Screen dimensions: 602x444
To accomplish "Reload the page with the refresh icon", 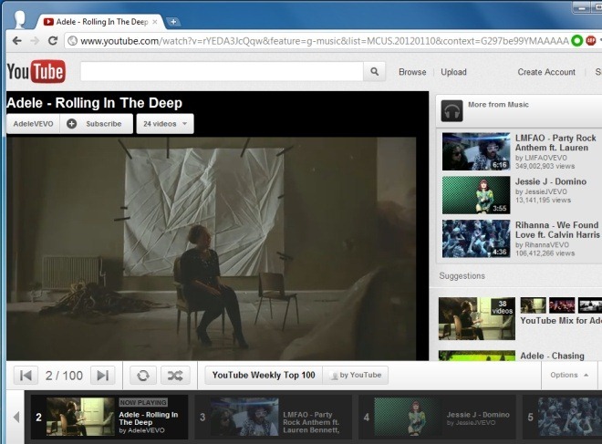I will point(53,41).
